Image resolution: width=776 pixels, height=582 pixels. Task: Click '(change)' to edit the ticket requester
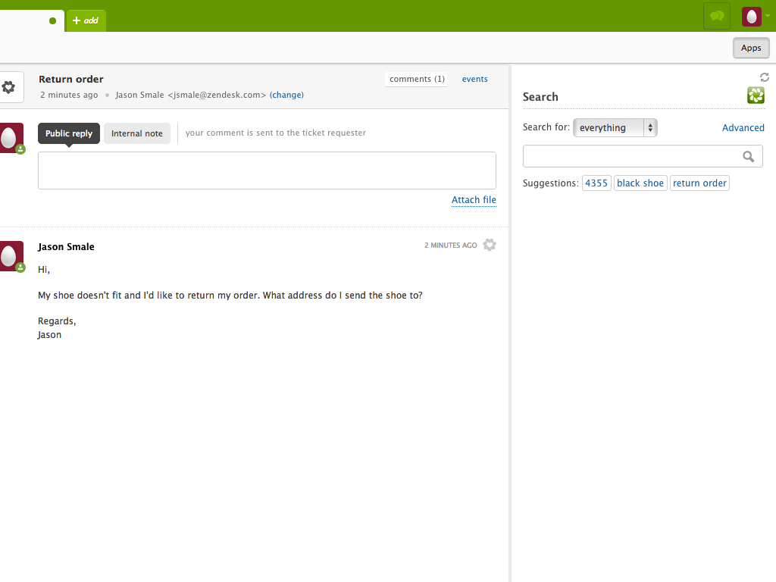[286, 95]
